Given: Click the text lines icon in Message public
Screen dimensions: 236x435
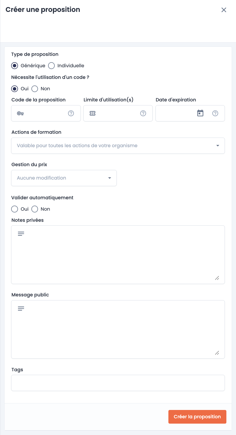Looking at the screenshot, I should point(21,309).
